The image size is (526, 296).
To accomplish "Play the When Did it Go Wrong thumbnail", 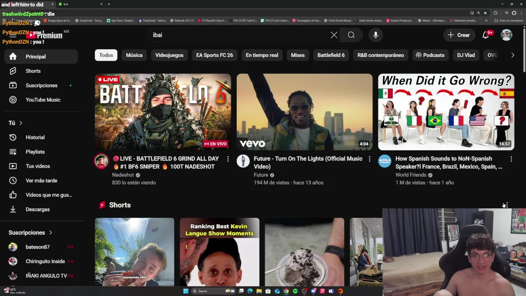I will pos(446,112).
